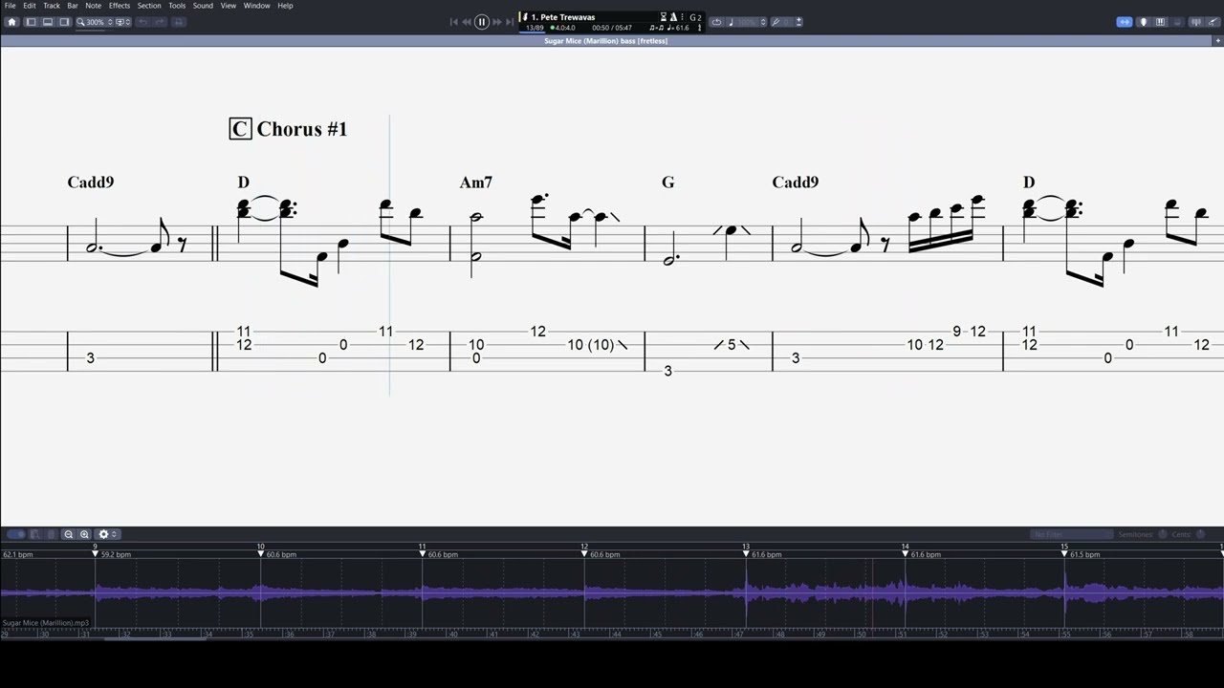The image size is (1224, 688).
Task: Click the Sugar Mice (Marillion).mp3 file label
Action: click(46, 623)
